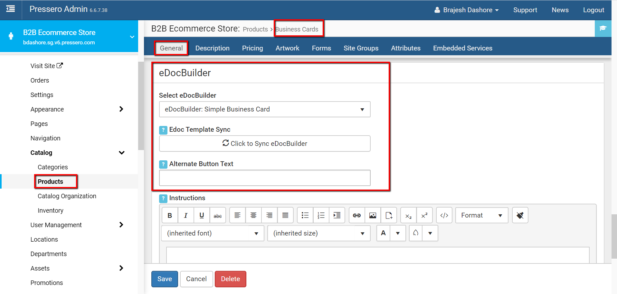Screen dimensions: 617x294
Task: Click the background color droplet icon
Action: 416,233
